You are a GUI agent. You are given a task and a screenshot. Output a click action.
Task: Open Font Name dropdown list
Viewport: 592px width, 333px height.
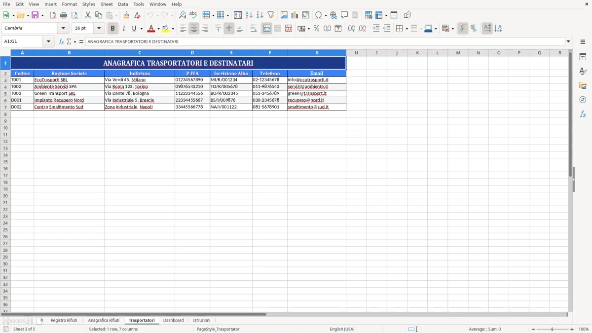[63, 29]
